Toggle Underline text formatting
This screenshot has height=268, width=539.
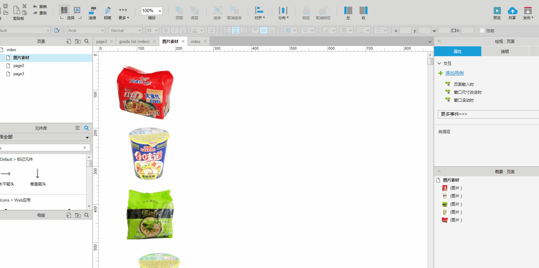point(183,30)
